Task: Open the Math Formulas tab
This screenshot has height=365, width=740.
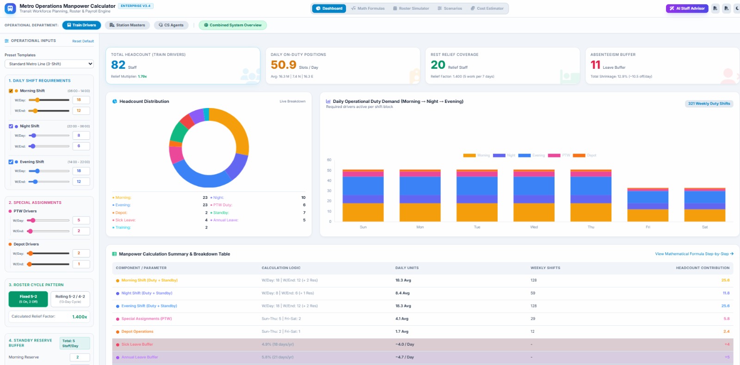Action: pos(368,8)
